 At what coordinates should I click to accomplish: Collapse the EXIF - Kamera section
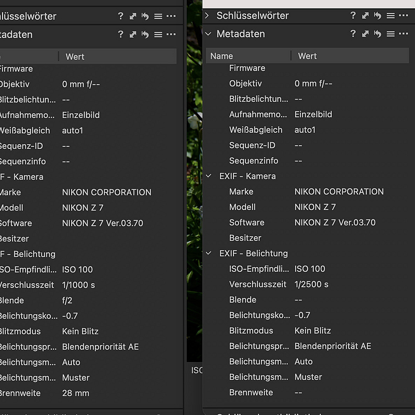(x=209, y=176)
